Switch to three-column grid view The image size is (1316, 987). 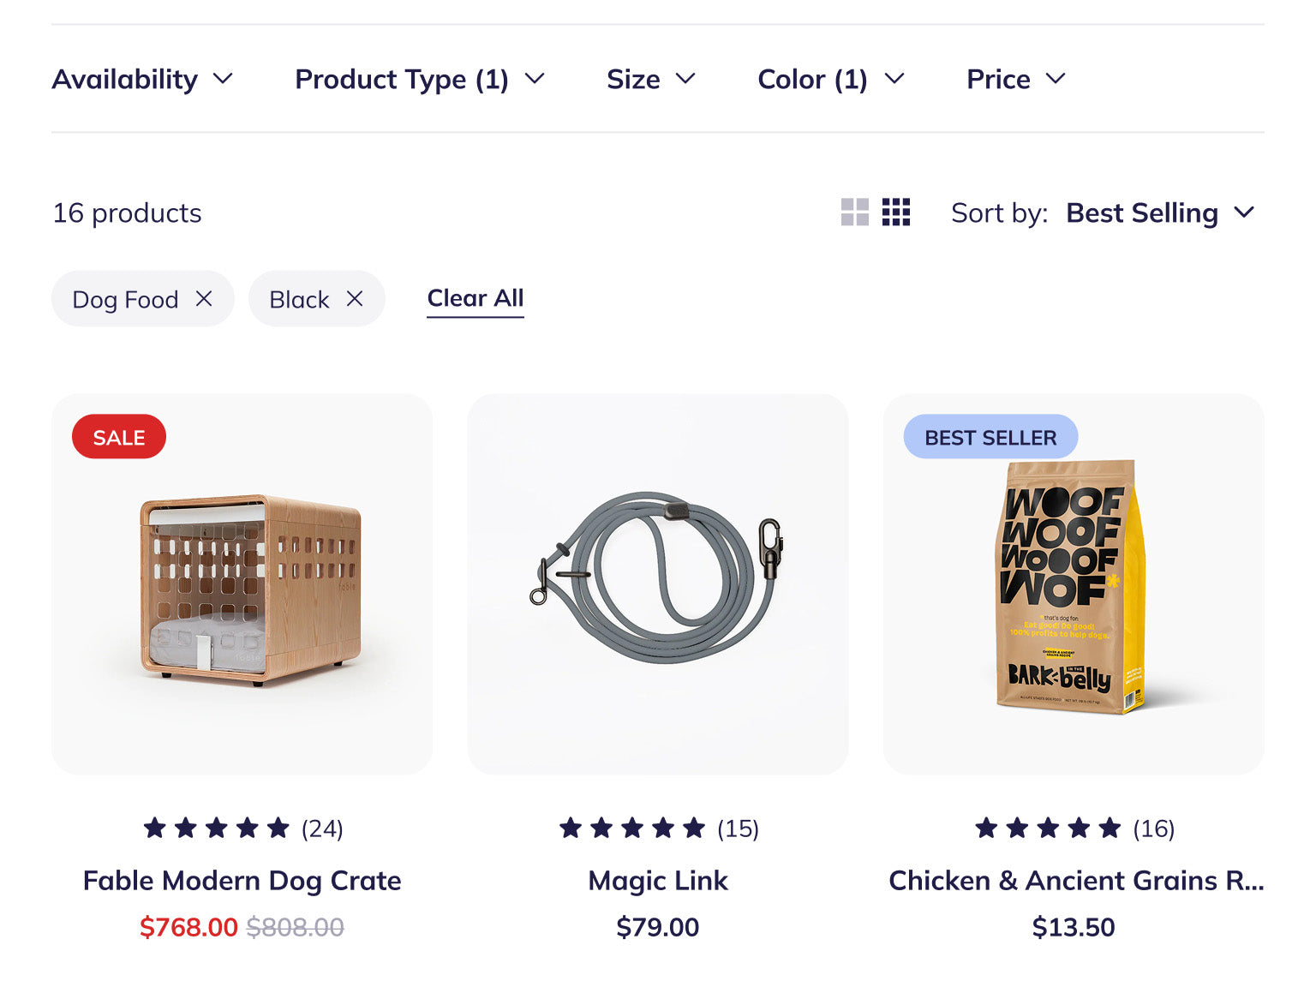(895, 212)
